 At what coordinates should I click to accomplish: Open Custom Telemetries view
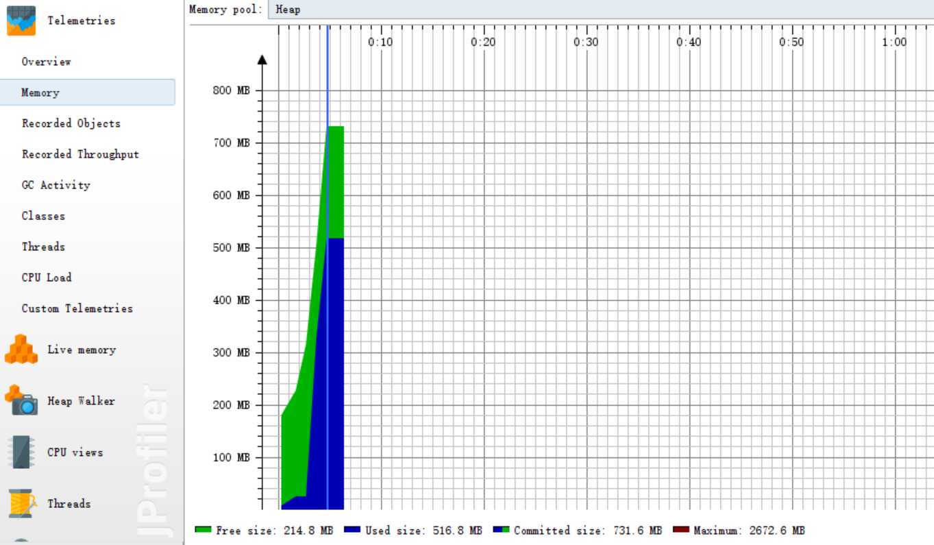pyautogui.click(x=77, y=308)
